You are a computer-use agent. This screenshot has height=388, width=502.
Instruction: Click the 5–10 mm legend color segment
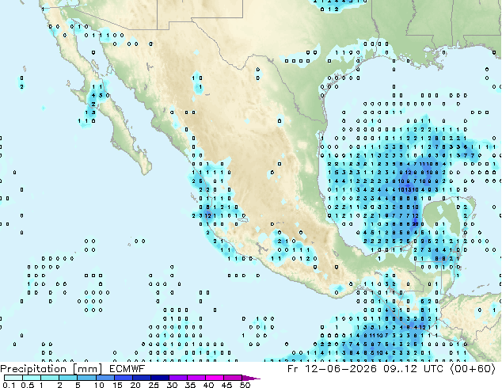86,378
